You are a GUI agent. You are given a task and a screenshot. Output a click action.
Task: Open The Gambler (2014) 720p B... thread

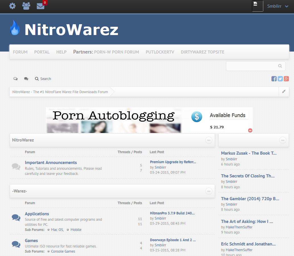click(250, 199)
